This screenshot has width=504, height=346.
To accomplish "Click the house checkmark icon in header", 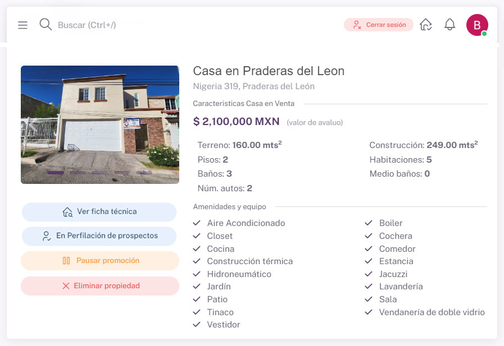I will click(x=426, y=25).
